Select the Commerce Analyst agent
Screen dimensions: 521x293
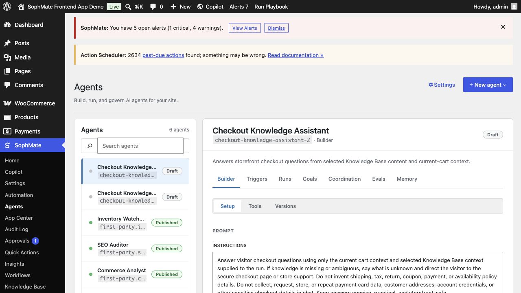pyautogui.click(x=135, y=274)
